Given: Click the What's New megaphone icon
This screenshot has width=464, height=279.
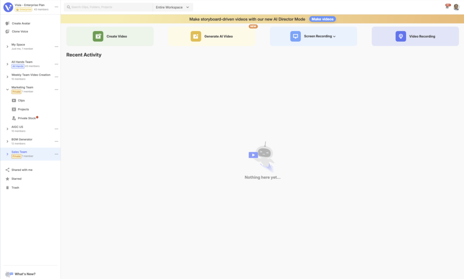Looking at the screenshot, I should (x=9, y=274).
